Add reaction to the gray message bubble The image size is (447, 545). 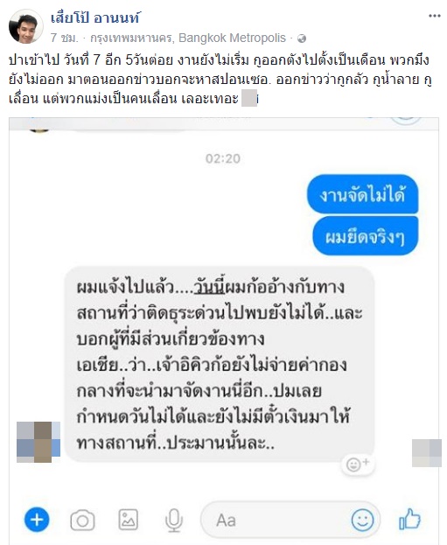click(357, 464)
